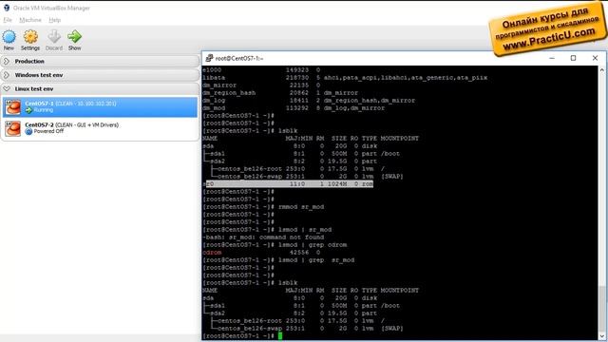Click the green Show arrow icon
The image size is (608, 342).
[x=74, y=37]
